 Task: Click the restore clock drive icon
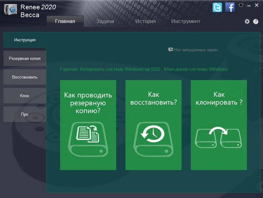[x=153, y=137]
